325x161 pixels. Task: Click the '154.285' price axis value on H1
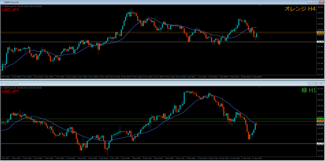pyautogui.click(x=321, y=156)
